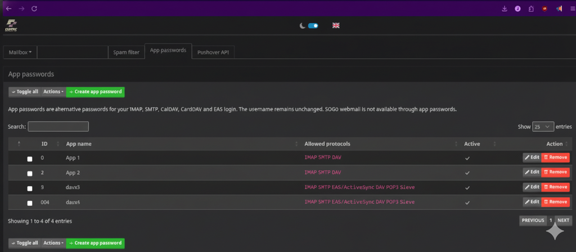Tick the checkbox for davx3
Image resolution: width=576 pixels, height=252 pixels.
click(30, 188)
